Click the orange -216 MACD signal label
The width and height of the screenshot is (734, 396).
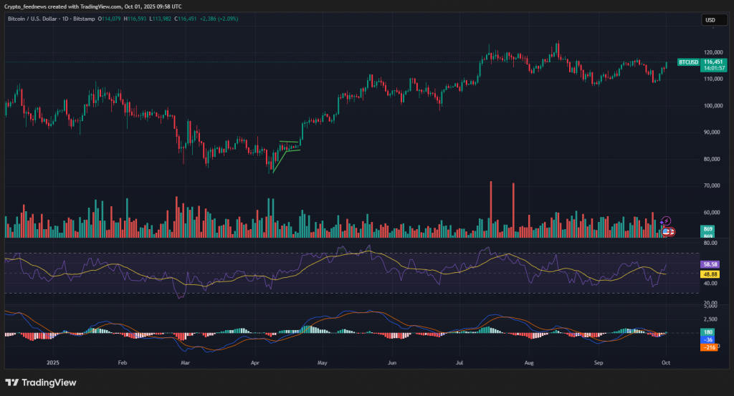(710, 347)
